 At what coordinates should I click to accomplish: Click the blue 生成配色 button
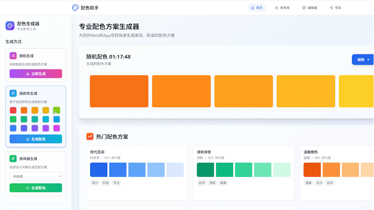[36, 139]
